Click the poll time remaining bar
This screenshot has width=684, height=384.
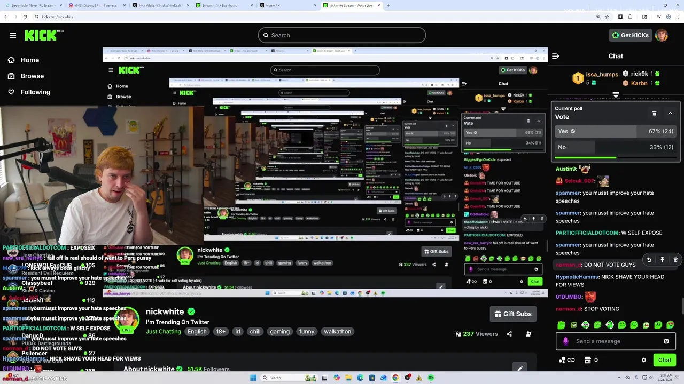tap(616, 157)
